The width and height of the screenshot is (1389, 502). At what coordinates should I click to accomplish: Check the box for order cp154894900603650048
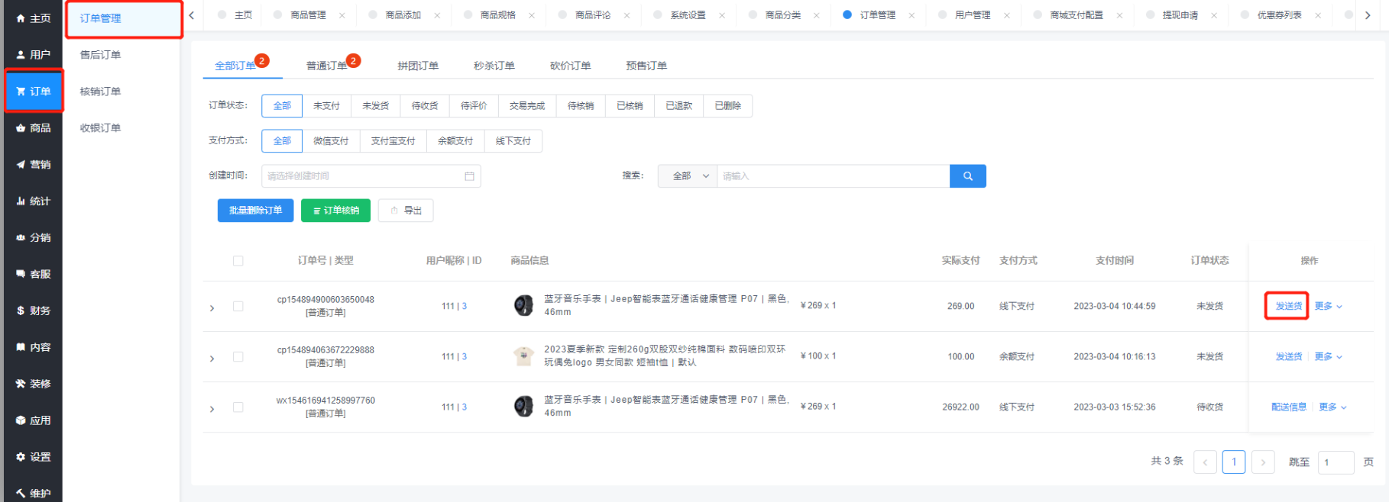(x=238, y=307)
